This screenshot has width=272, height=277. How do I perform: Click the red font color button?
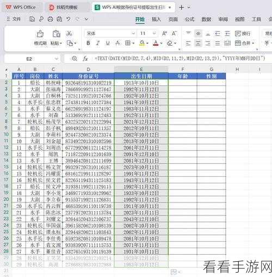click(156, 43)
